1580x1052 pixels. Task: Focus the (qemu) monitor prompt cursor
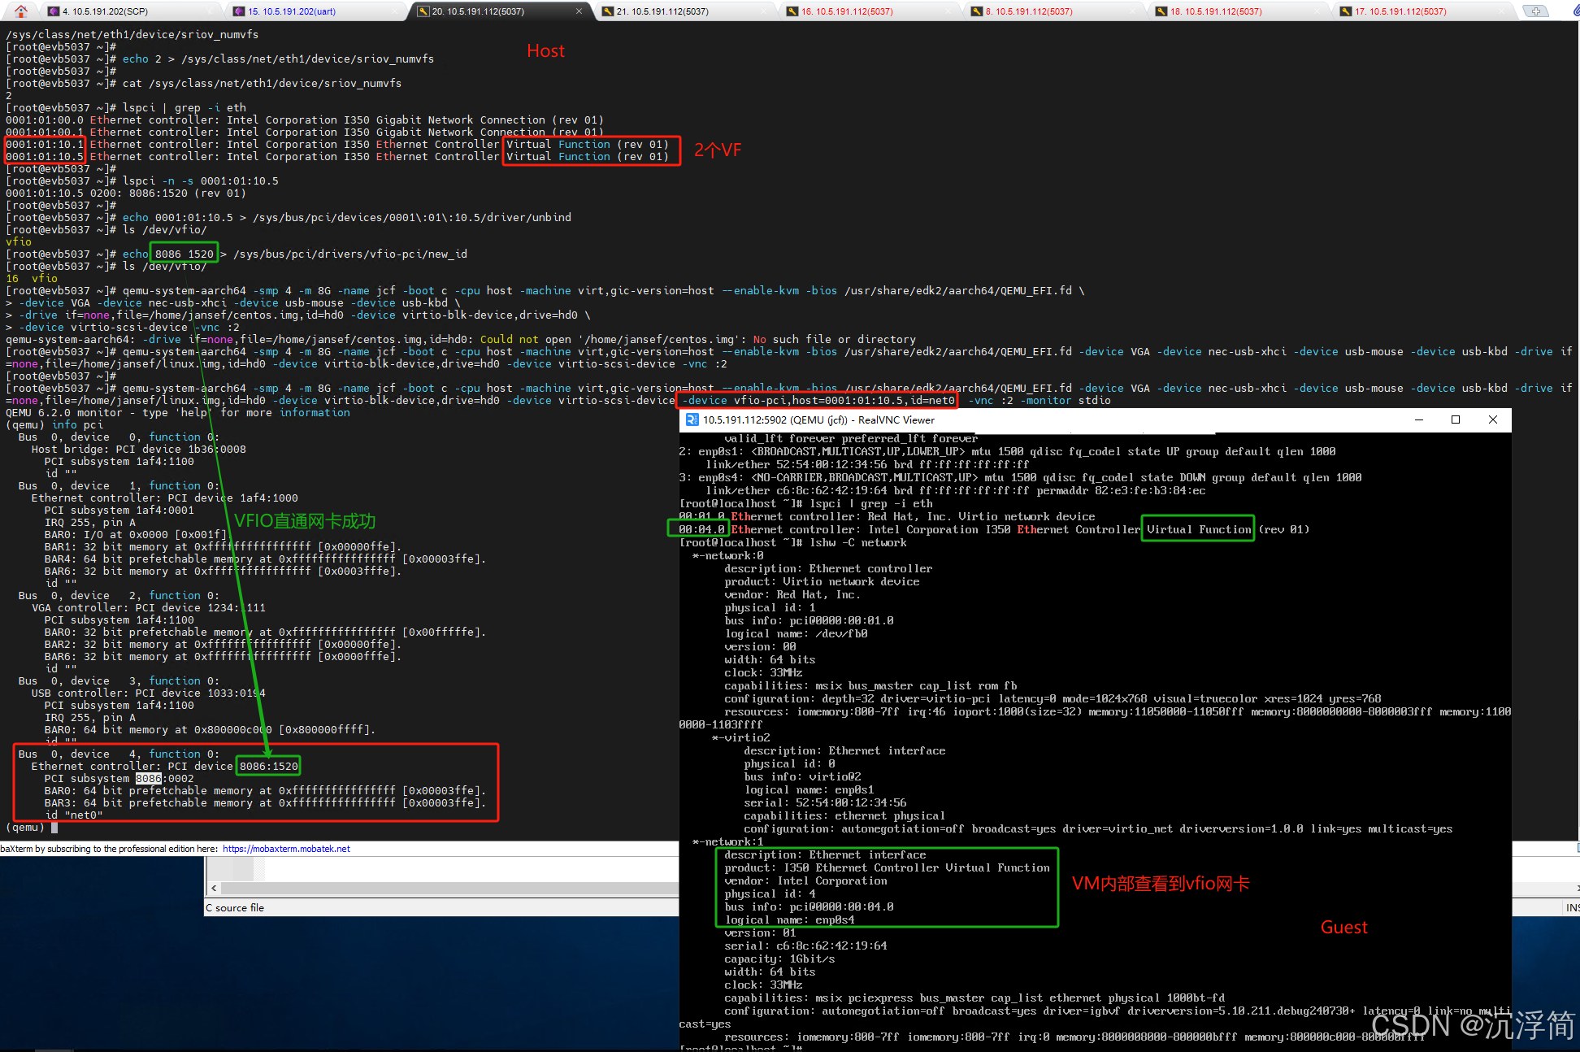pyautogui.click(x=54, y=828)
